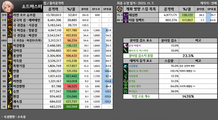The height and width of the screenshot is (120, 218).
Task: Click the 리전 오브 슈프림 skill icon
Action: tap(10, 15)
